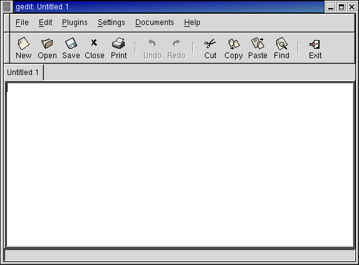This screenshot has height=265, width=359.
Task: Close the document via the Close toolbar icon
Action: point(94,42)
